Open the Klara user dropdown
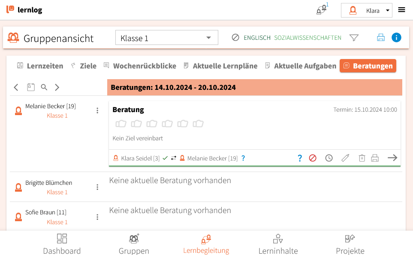 coord(366,11)
